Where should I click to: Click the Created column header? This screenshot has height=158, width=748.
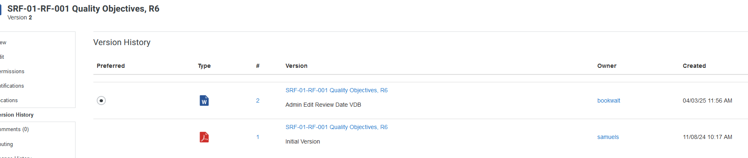694,66
